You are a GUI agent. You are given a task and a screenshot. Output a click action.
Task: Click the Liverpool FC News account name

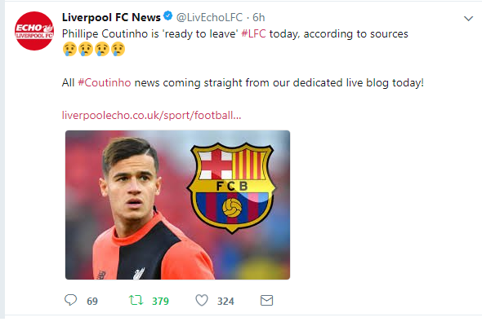(111, 17)
